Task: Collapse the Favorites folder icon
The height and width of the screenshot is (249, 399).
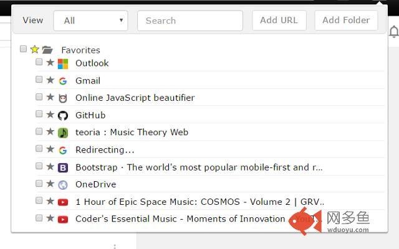Action: (x=47, y=50)
